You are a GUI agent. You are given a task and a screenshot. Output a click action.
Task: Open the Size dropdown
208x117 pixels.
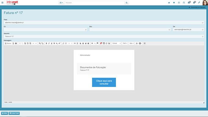click(x=132, y=43)
